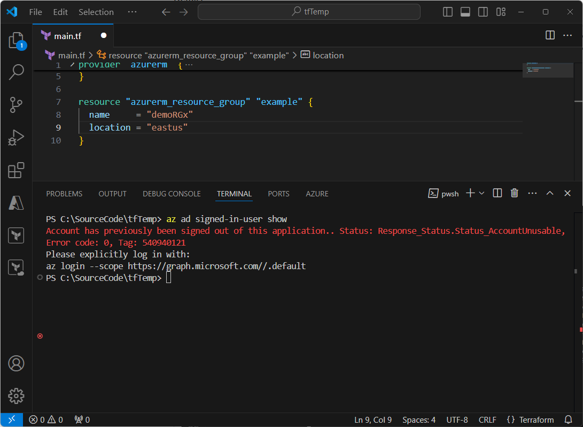The width and height of the screenshot is (583, 427).
Task: Open the Edit menu
Action: 60,12
